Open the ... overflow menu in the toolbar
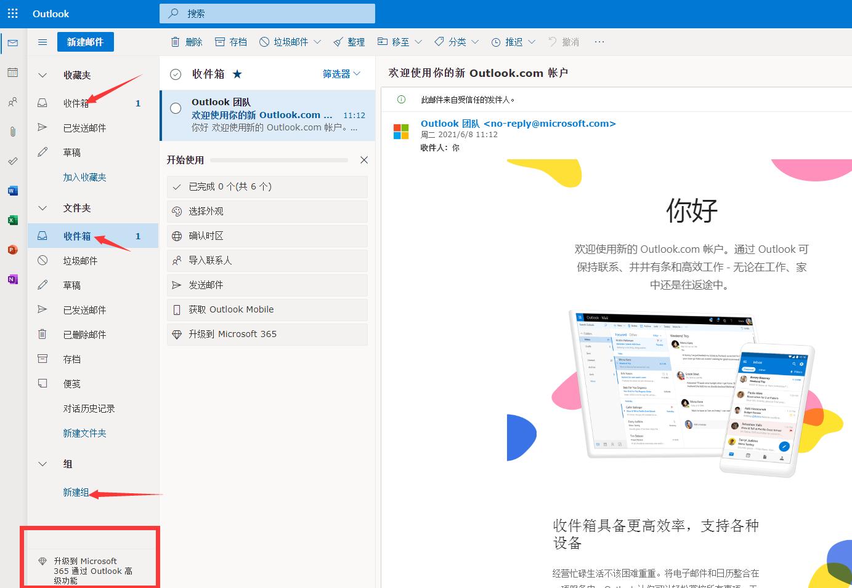The height and width of the screenshot is (588, 852). [x=599, y=42]
